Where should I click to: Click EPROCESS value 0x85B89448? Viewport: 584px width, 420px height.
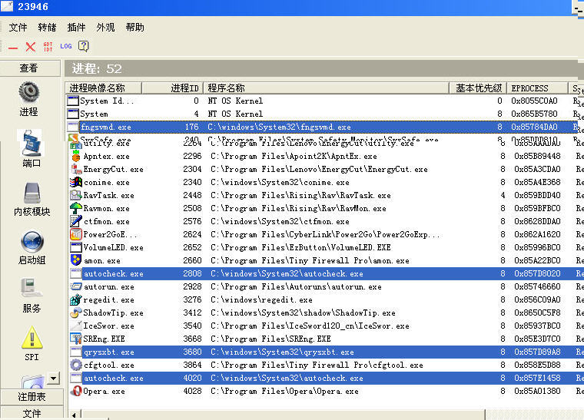[537, 156]
